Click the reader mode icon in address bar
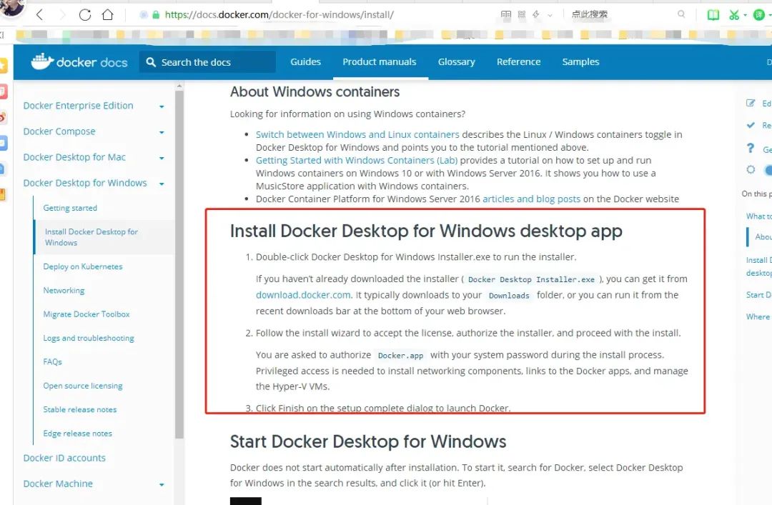The width and height of the screenshot is (772, 505). 506,14
